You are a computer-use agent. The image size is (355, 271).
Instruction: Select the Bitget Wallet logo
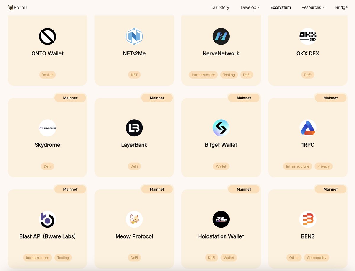tap(221, 128)
